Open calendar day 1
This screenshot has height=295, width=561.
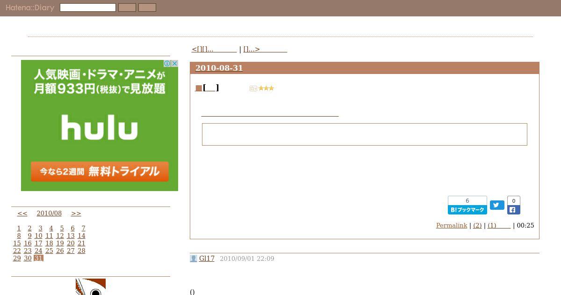point(19,228)
